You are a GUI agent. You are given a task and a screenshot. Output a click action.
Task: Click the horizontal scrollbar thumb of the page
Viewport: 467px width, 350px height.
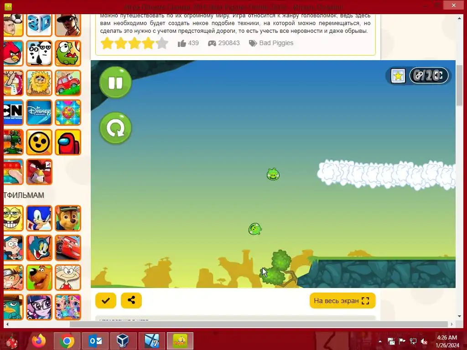[259, 324]
